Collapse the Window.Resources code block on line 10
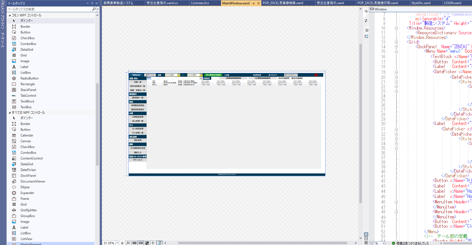This screenshot has height=245, width=472. 396,28
